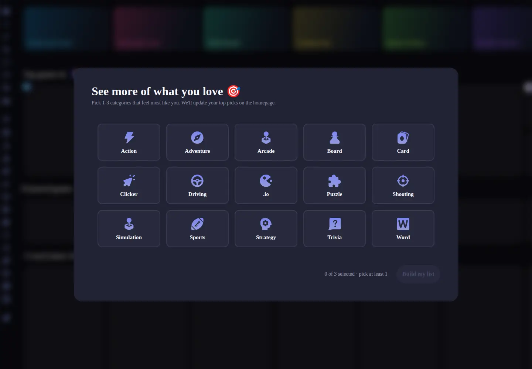This screenshot has height=369, width=532.
Task: Select the Board chess pawn icon
Action: (x=334, y=138)
